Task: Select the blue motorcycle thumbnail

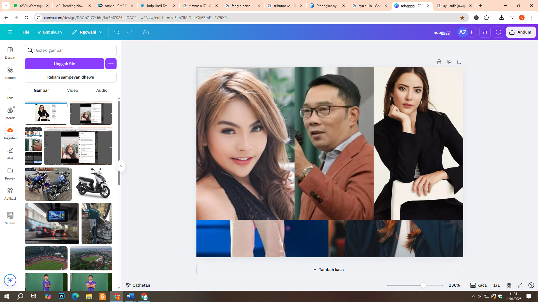Action: [x=48, y=184]
